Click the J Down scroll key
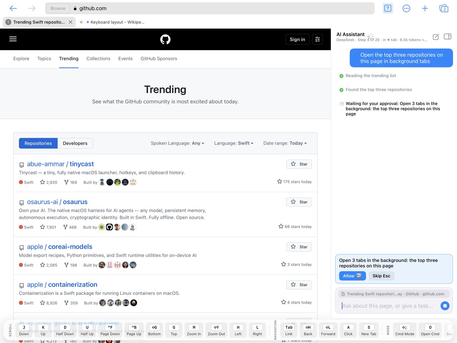 pyautogui.click(x=24, y=330)
